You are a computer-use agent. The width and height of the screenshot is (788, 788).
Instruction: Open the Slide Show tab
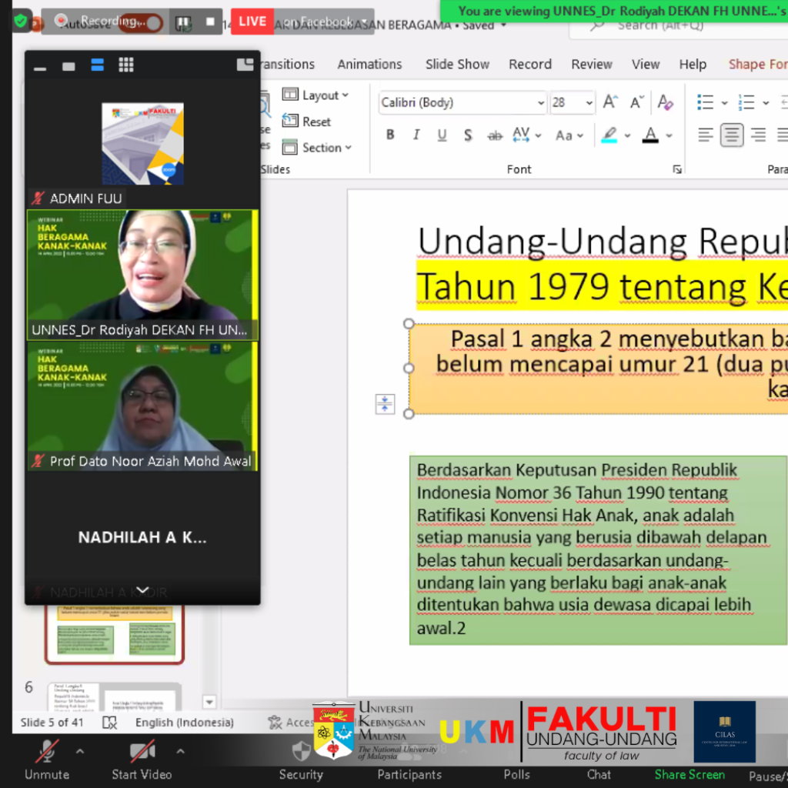click(457, 65)
